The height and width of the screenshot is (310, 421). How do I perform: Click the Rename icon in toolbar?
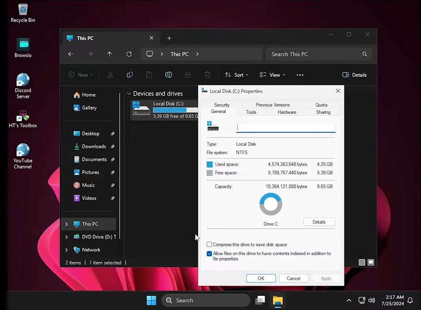point(169,75)
